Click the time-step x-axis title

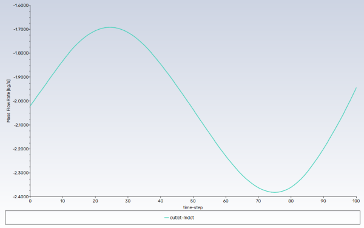click(193, 207)
